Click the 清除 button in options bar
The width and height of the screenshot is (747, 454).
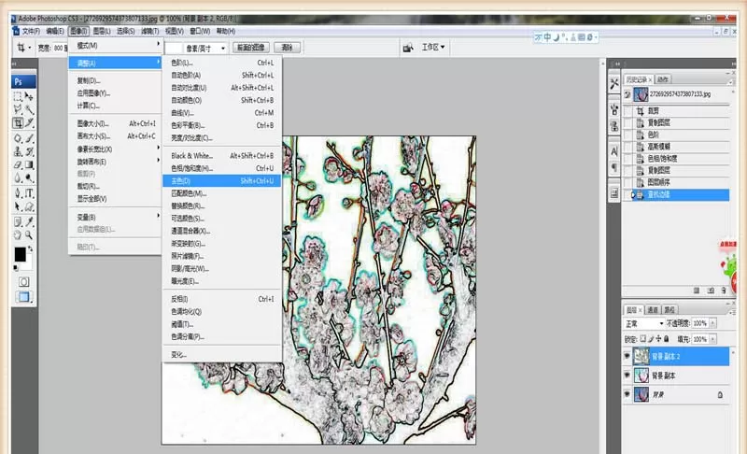(x=287, y=48)
